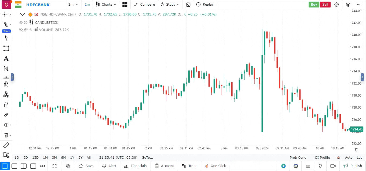Expand the Charts type dropdown
Viewport: 366px width, 171px height.
tap(107, 5)
